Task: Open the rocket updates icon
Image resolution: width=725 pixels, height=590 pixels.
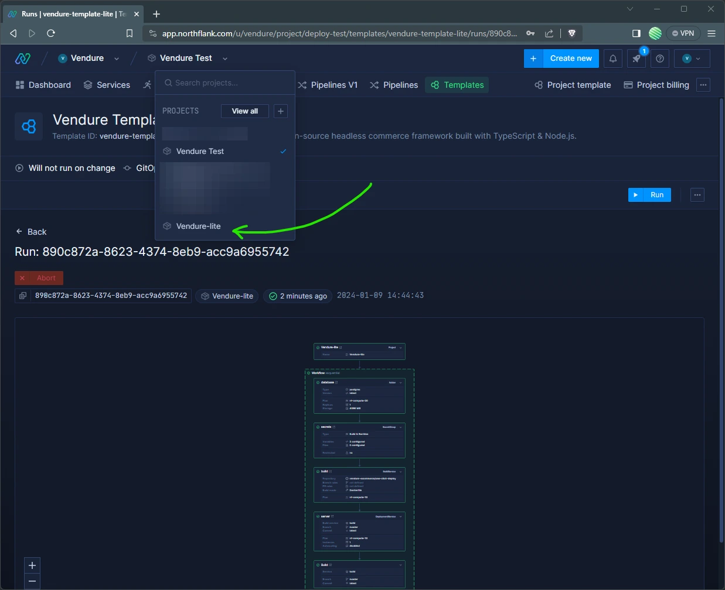Action: 636,59
